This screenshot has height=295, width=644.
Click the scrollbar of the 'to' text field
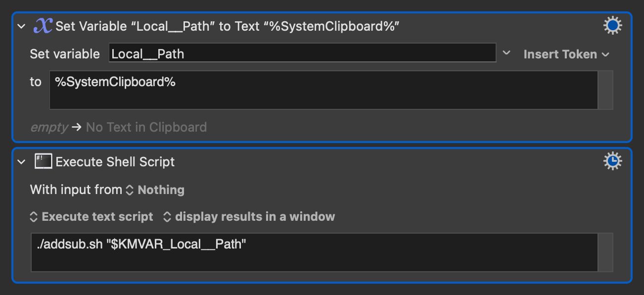point(605,90)
